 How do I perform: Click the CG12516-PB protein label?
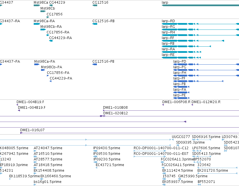(103, 62)
